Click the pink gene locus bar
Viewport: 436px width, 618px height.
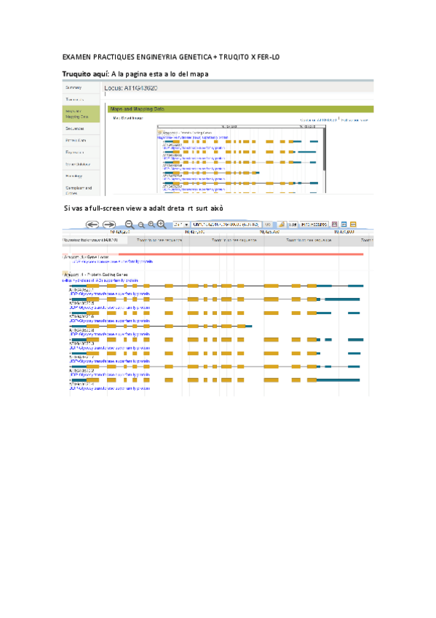pyautogui.click(x=241, y=254)
